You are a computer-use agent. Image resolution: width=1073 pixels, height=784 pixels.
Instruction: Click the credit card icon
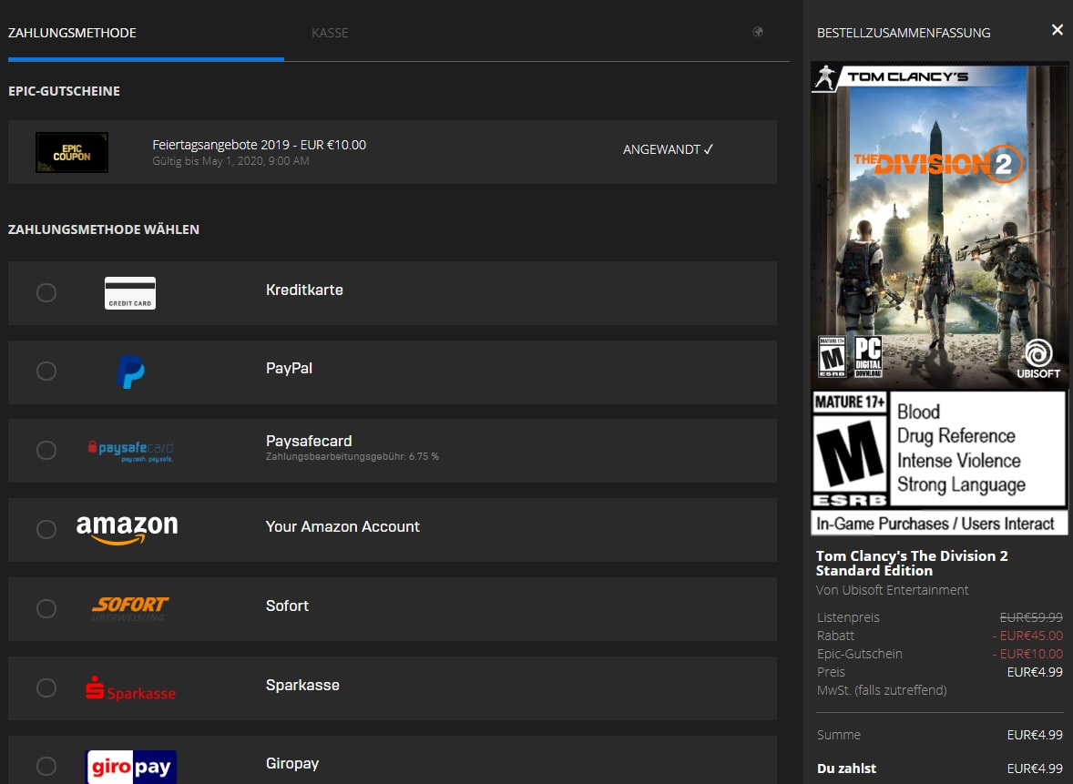pyautogui.click(x=130, y=293)
